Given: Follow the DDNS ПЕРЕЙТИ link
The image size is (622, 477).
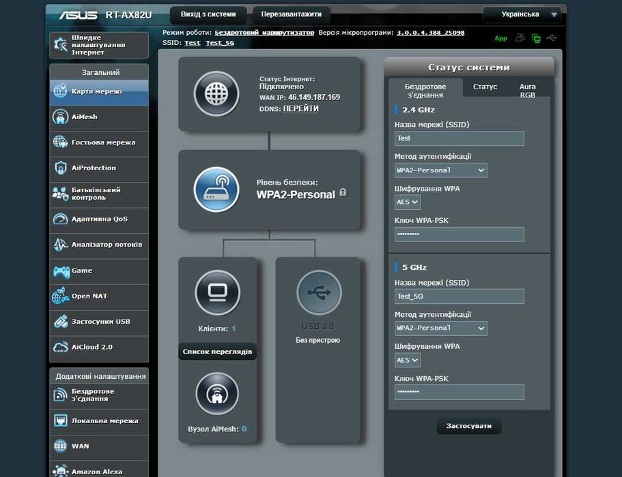Looking at the screenshot, I should (x=300, y=108).
